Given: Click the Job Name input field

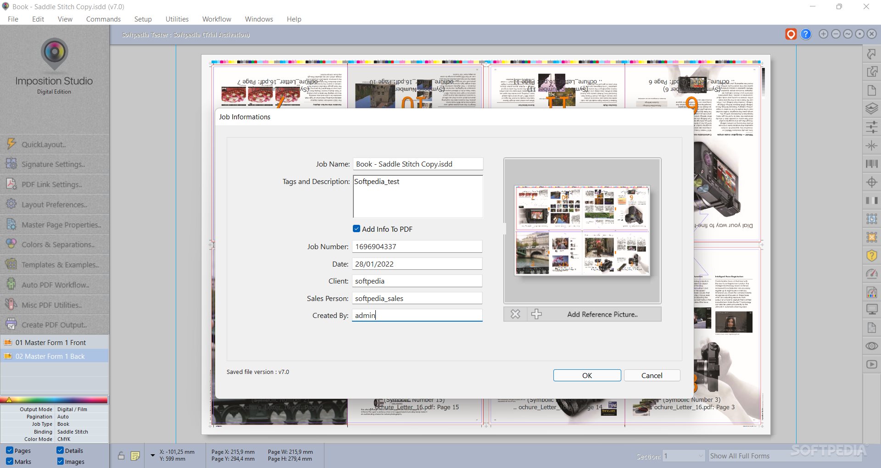Looking at the screenshot, I should point(418,164).
